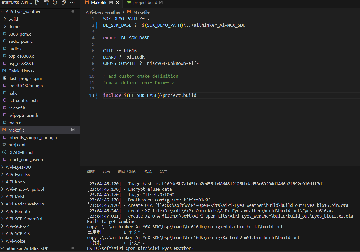Expand the AiPi-Knob folder
360x252 pixels.
tap(40, 182)
